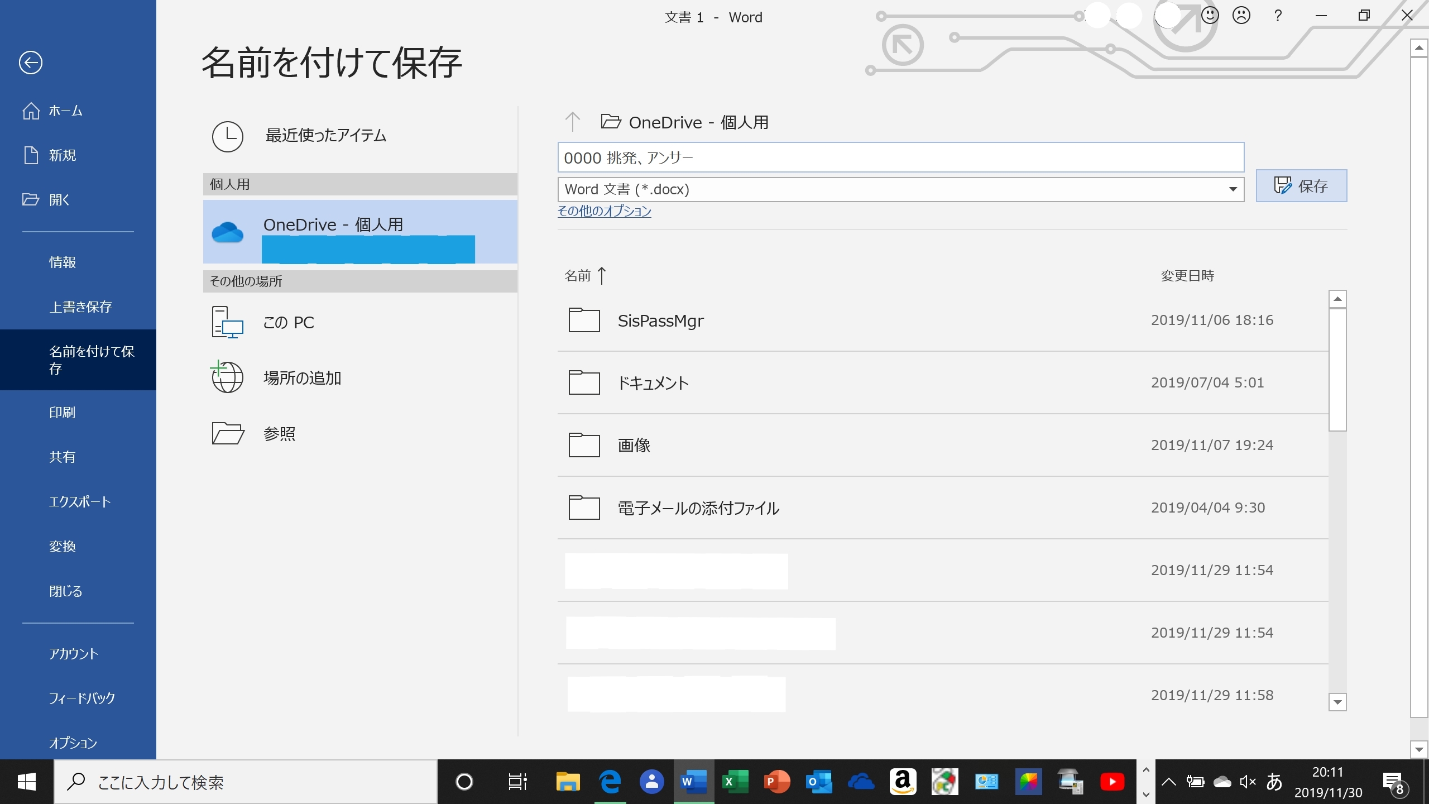Click 場所の追加 globe icon
This screenshot has width=1429, height=804.
tap(227, 377)
